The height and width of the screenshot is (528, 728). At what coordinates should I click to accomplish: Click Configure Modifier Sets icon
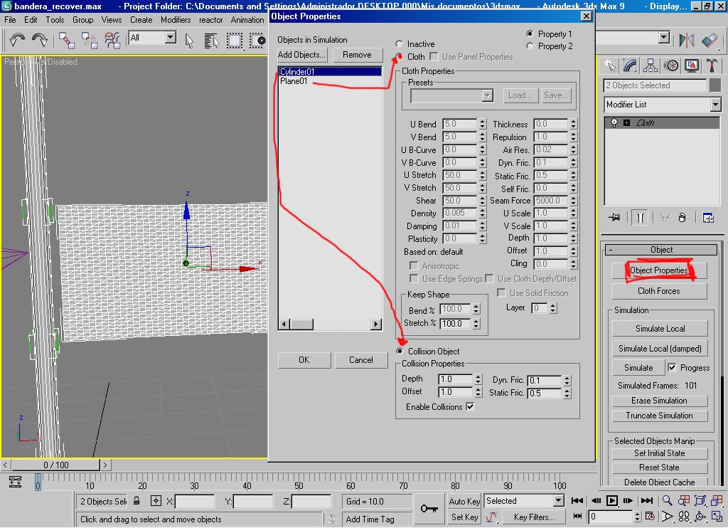click(708, 218)
